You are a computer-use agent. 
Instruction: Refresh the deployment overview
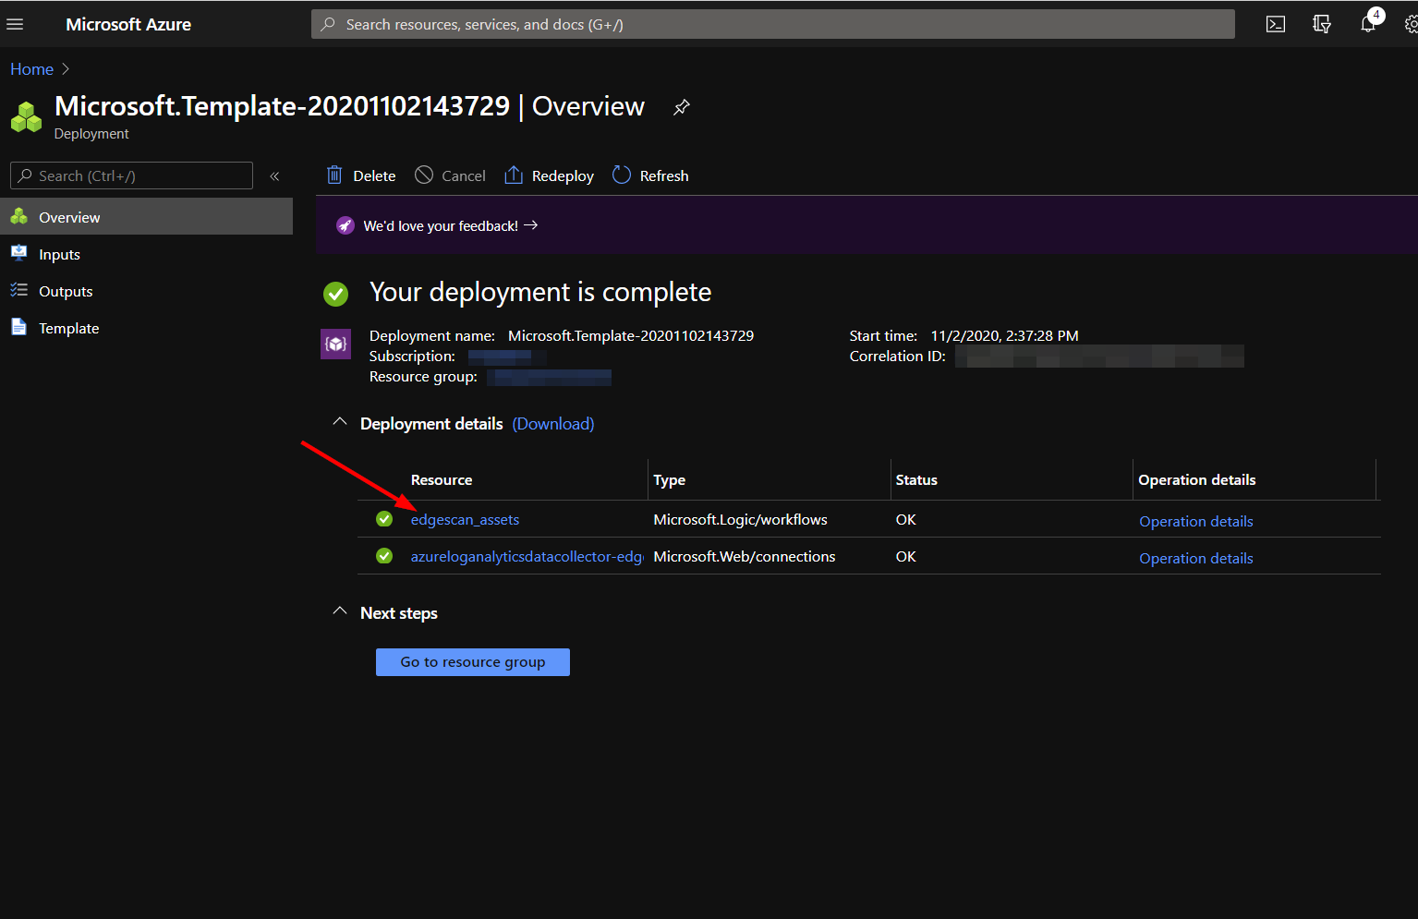tap(650, 175)
